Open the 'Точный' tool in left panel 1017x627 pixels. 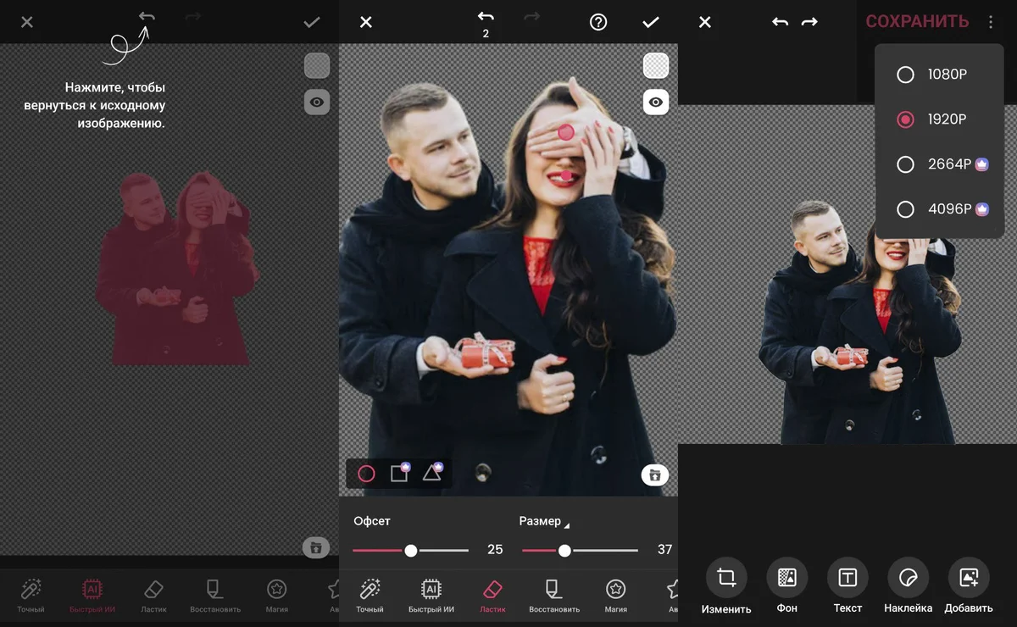pos(31,596)
